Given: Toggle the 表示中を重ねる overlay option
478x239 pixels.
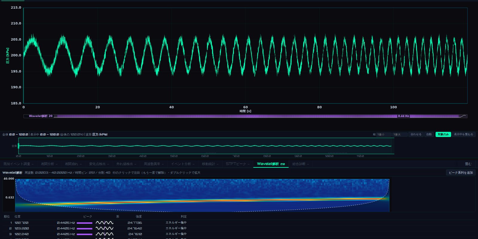Looking at the screenshot, I should click(x=464, y=135).
